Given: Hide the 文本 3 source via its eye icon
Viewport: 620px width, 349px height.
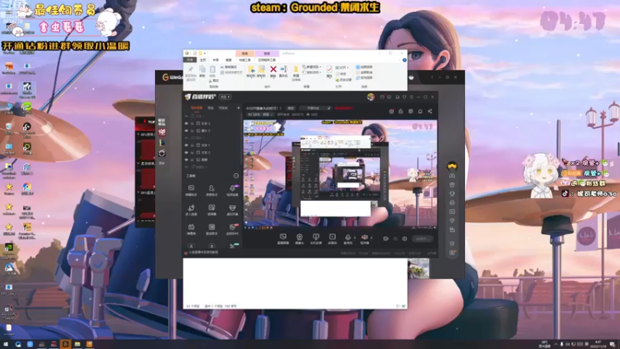Looking at the screenshot, I should [x=186, y=123].
